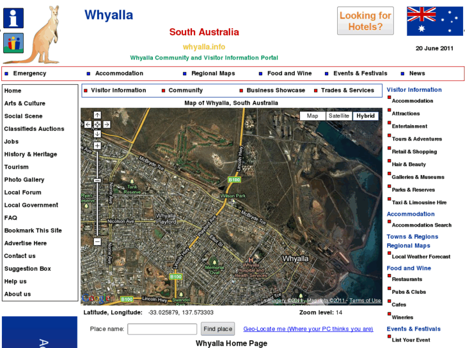
Task: Click the whyalla.info site link
Action: point(204,47)
